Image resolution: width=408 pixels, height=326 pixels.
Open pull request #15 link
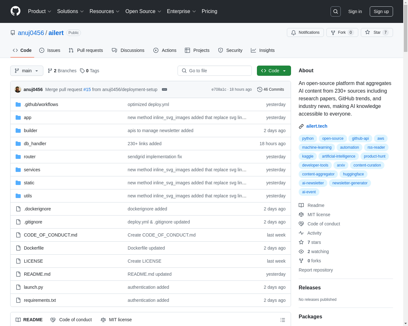[x=87, y=89]
